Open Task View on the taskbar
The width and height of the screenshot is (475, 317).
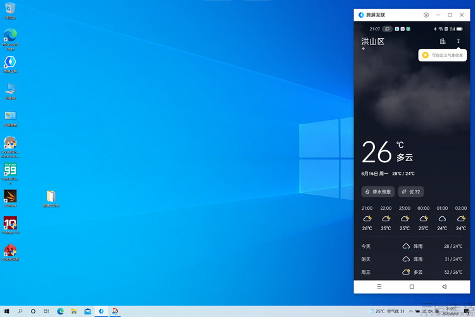pyautogui.click(x=46, y=311)
